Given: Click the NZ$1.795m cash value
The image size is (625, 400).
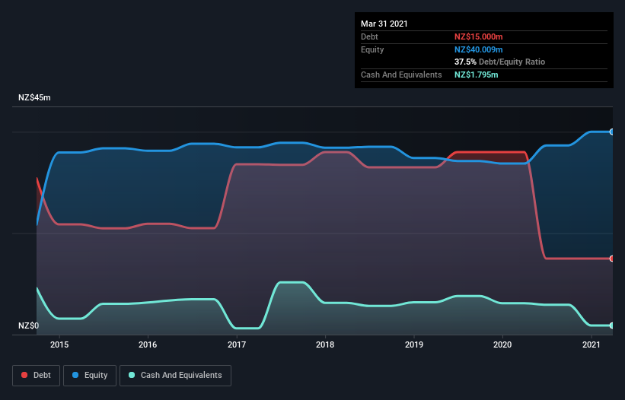Looking at the screenshot, I should (477, 75).
